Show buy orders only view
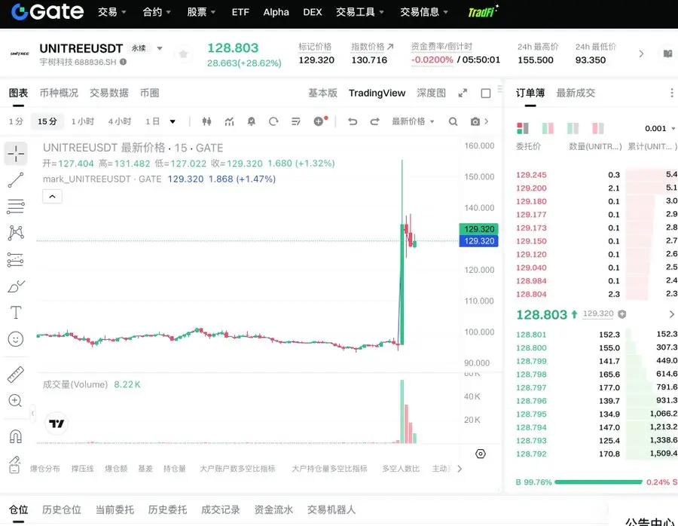This screenshot has height=526, width=678. [573, 128]
